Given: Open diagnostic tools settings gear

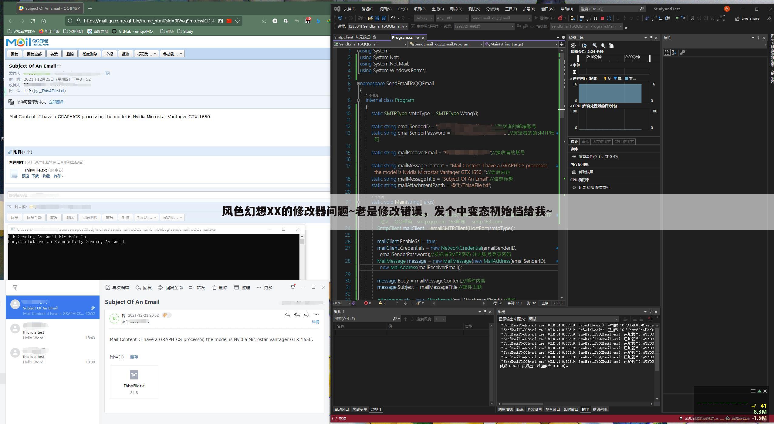Looking at the screenshot, I should tap(573, 45).
